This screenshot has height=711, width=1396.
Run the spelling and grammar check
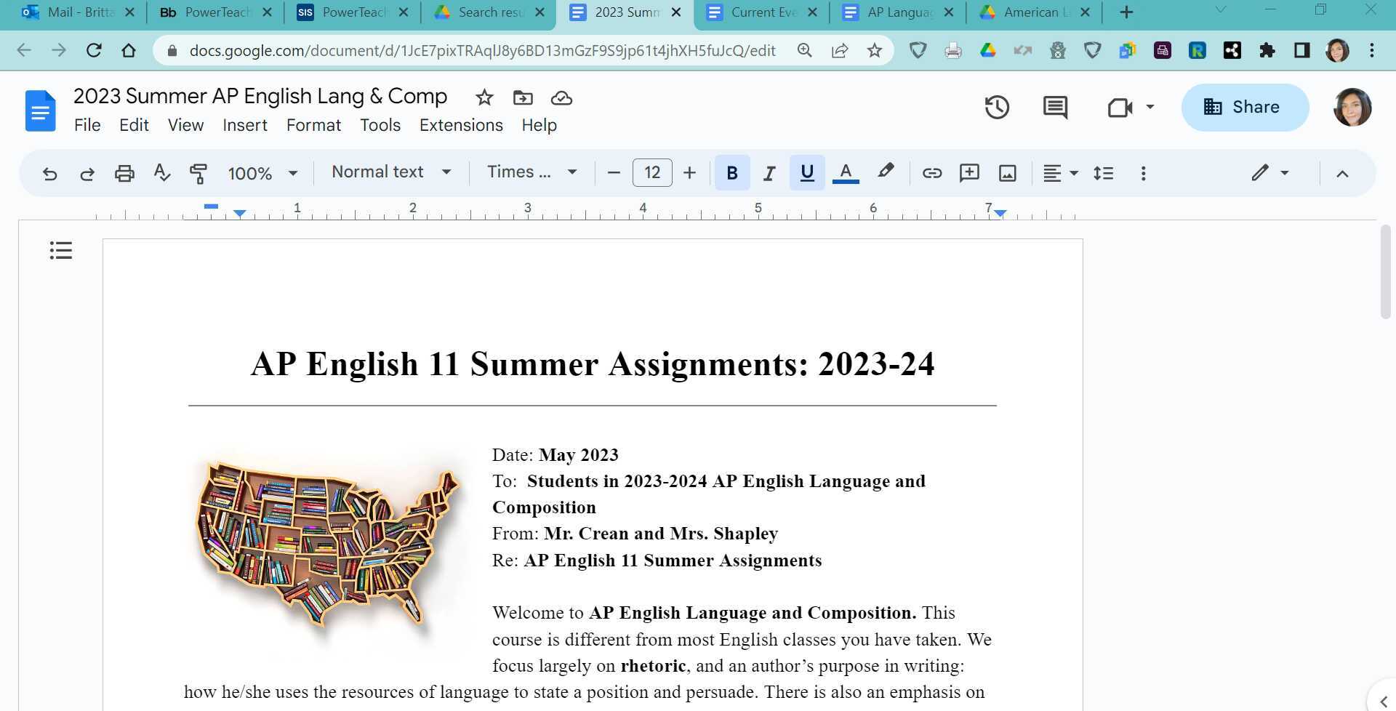tap(161, 173)
